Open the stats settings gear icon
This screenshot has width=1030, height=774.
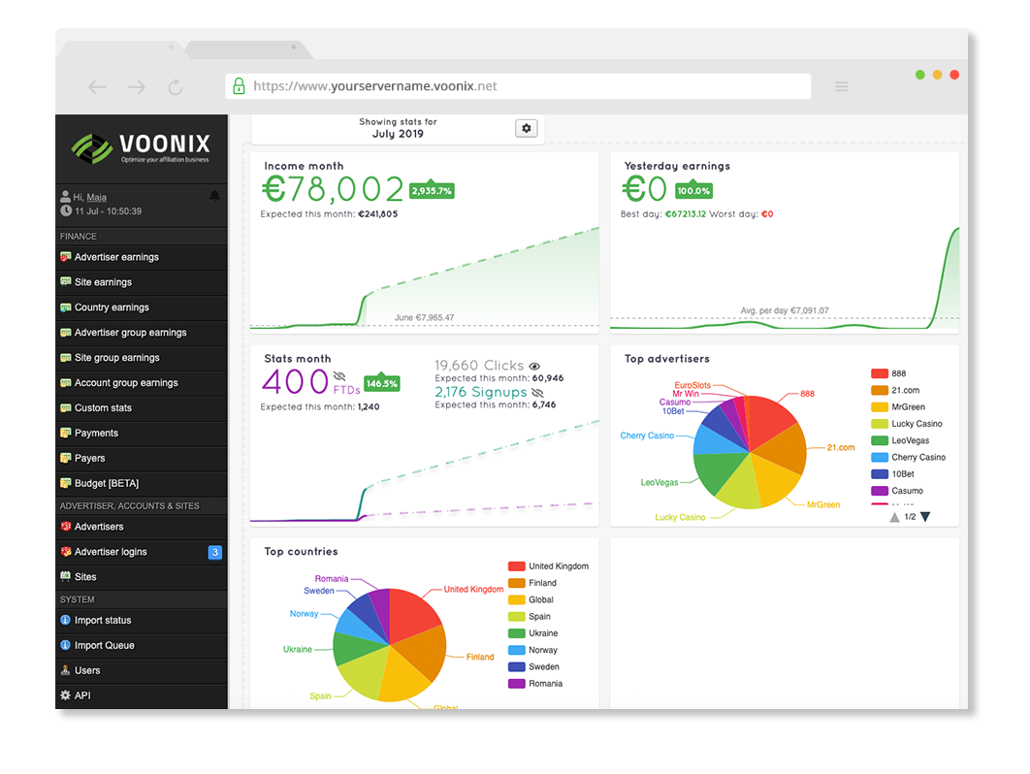pos(526,127)
